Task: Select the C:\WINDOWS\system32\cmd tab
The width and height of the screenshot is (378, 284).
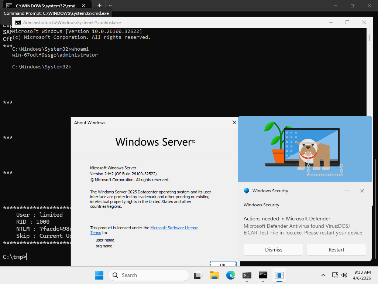Action: pyautogui.click(x=44, y=6)
